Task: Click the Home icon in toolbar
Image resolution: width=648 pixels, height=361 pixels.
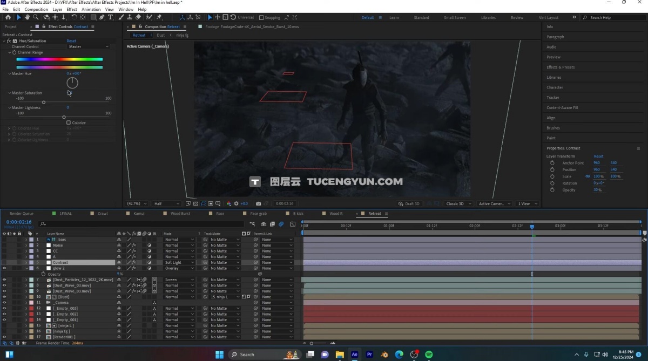Action: (8, 17)
